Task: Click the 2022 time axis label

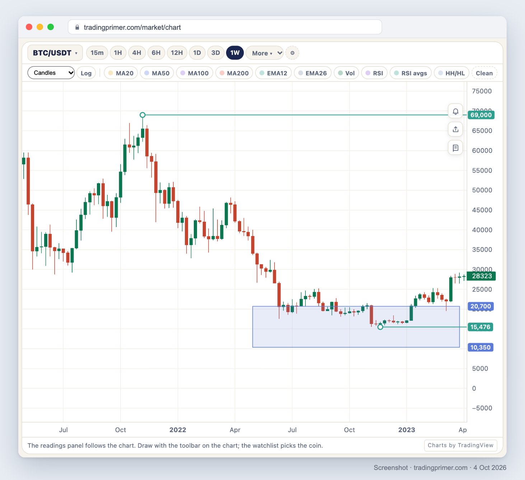Action: 178,430
